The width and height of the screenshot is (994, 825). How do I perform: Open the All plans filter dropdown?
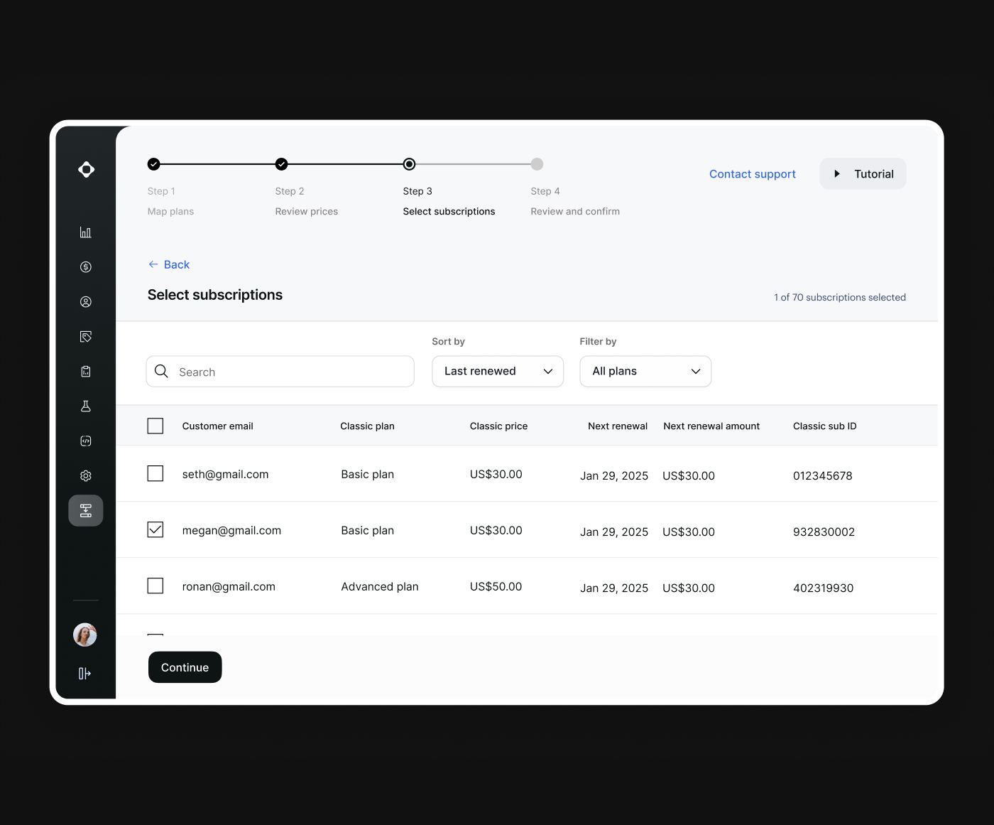[x=645, y=371]
